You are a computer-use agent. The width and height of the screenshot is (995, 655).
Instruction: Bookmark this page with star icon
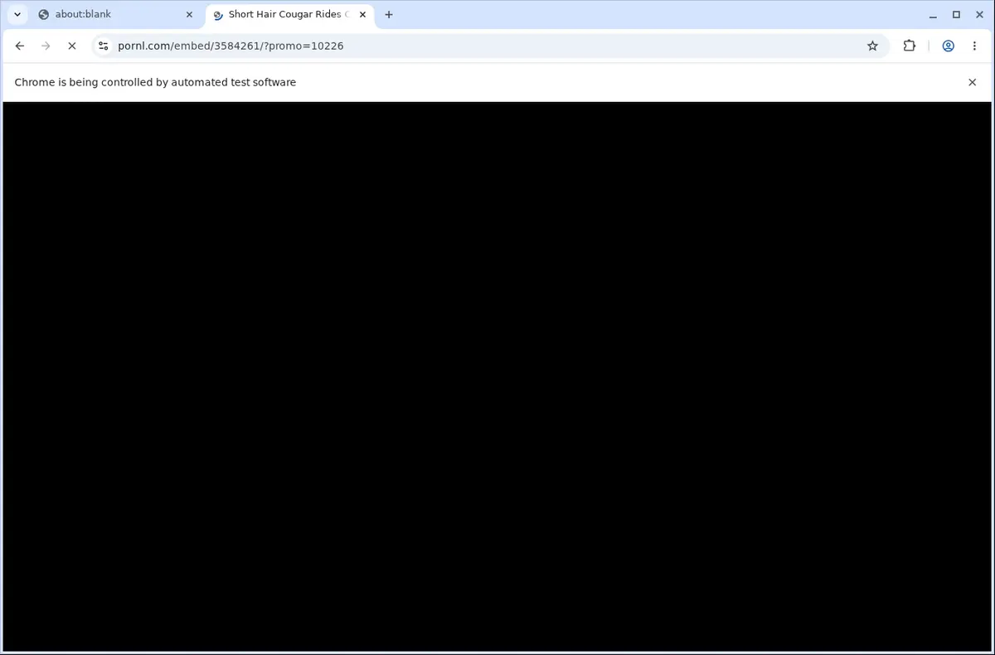tap(872, 46)
